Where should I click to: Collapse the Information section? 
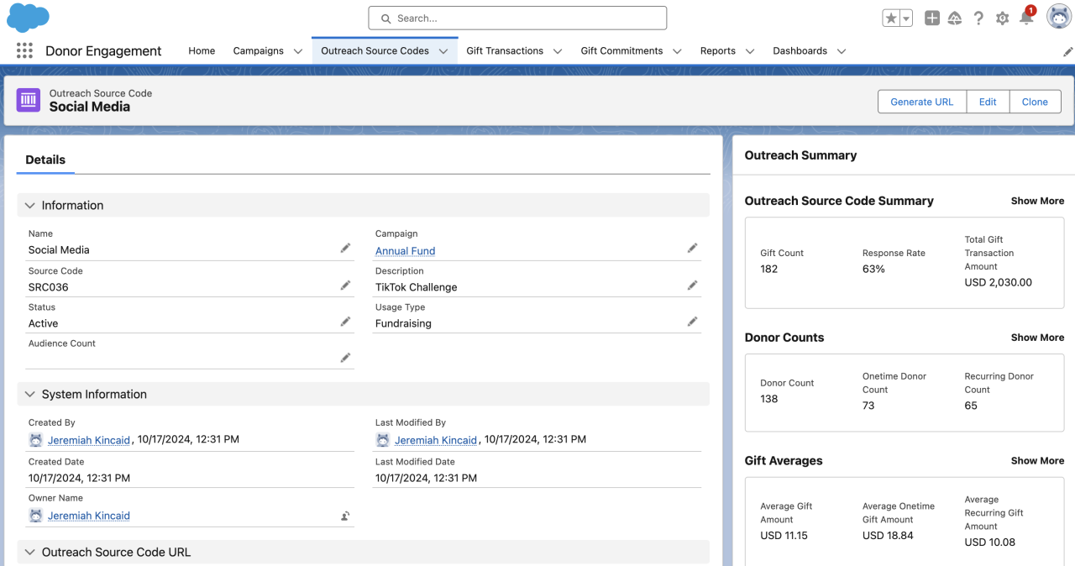coord(364,205)
